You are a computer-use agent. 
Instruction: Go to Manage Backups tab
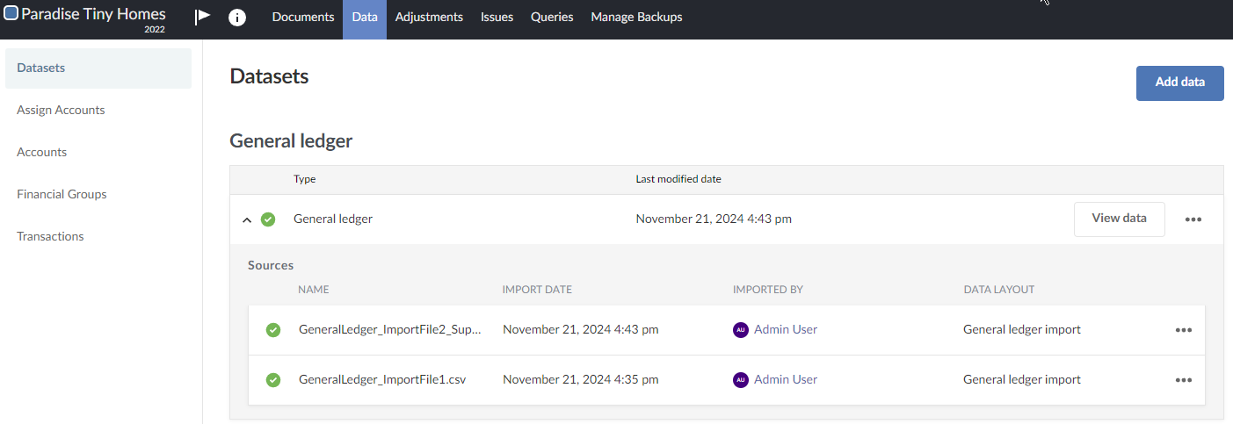click(x=635, y=18)
